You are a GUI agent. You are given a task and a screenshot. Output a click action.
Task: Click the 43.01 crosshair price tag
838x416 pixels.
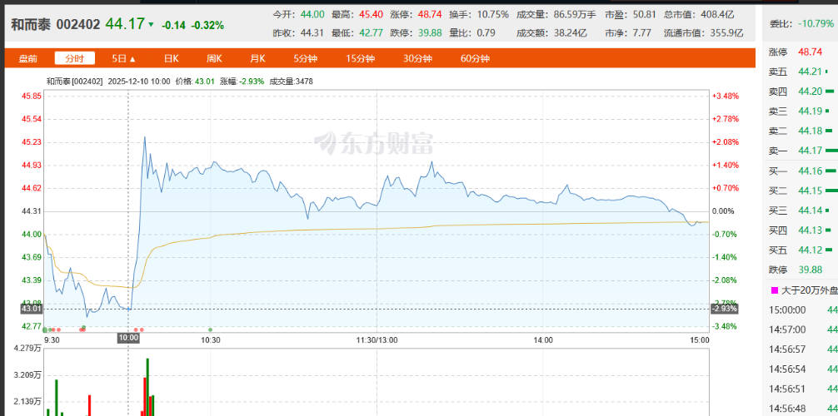click(x=32, y=309)
